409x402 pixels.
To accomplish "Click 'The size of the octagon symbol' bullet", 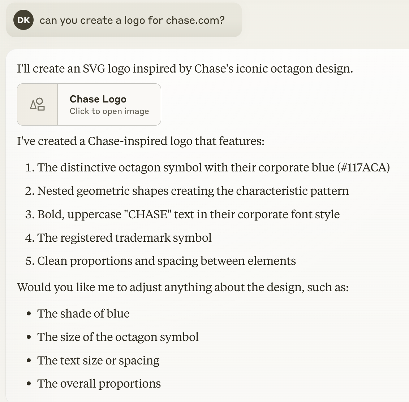I will (x=118, y=337).
